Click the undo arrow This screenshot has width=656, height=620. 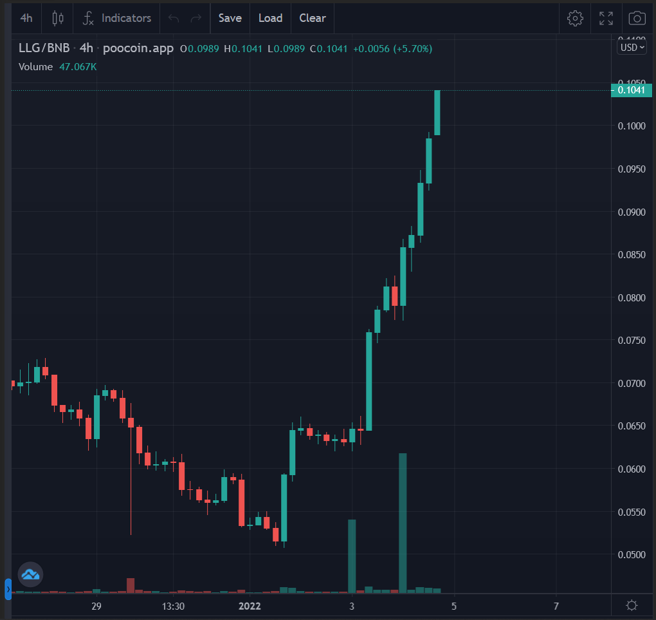[x=174, y=18]
